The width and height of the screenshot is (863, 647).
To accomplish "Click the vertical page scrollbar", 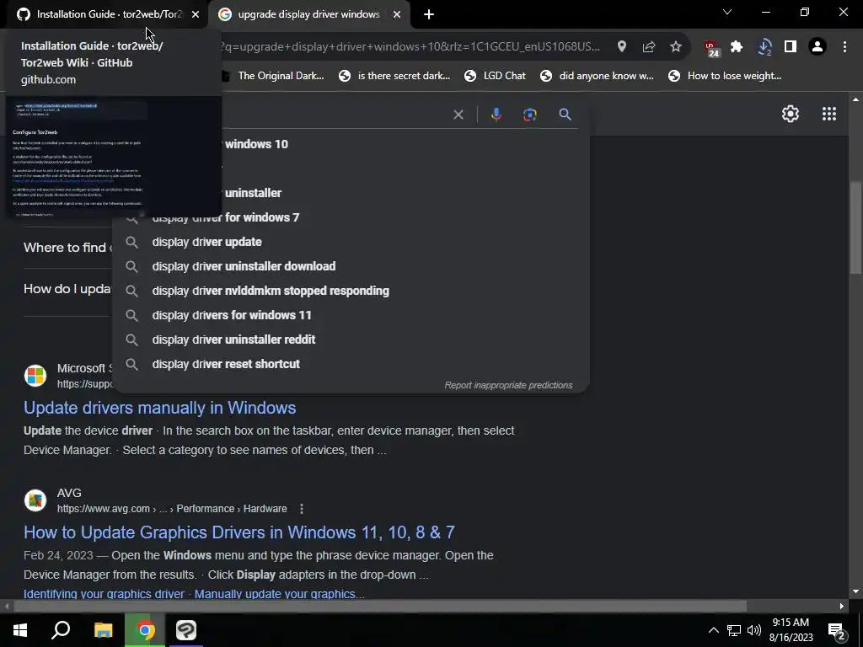I will point(856,227).
